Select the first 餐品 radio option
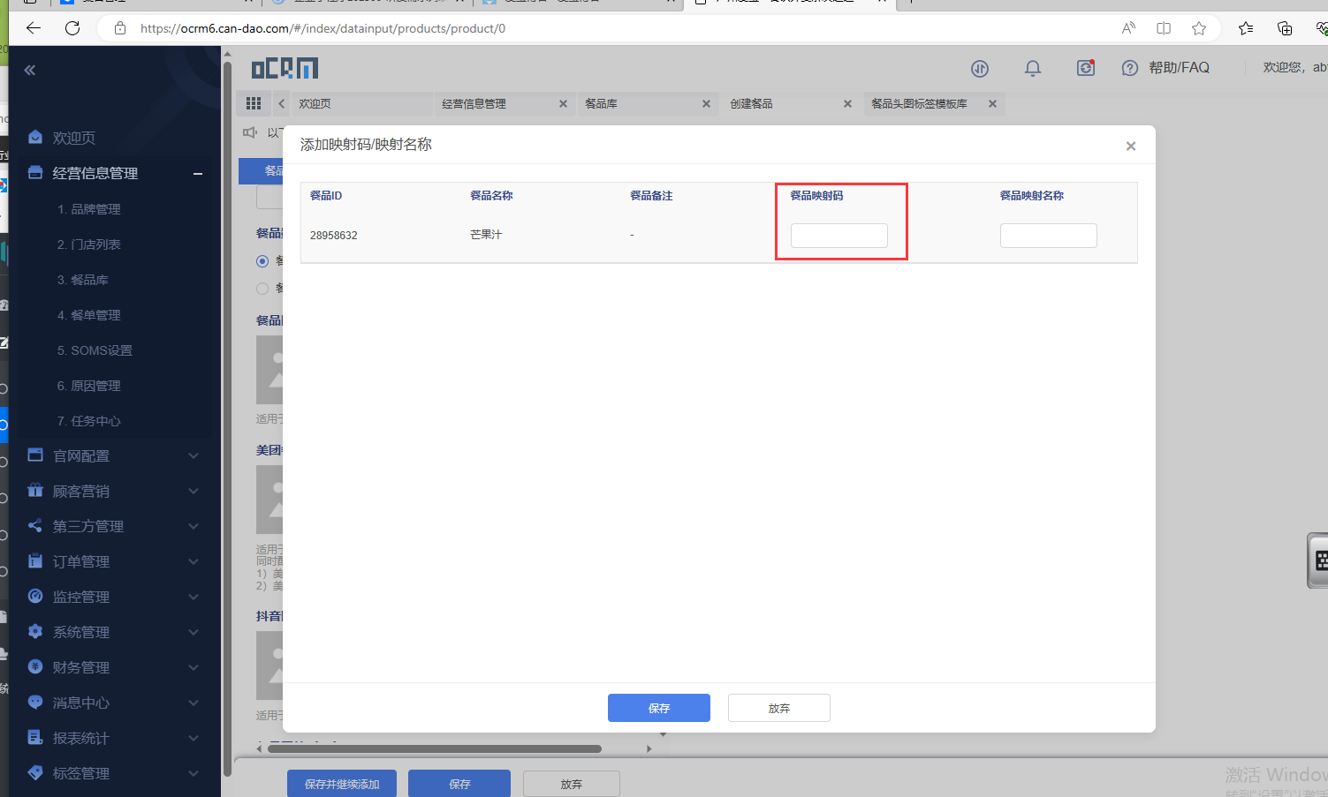This screenshot has height=797, width=1328. 262,261
